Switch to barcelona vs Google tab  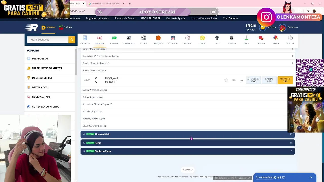pos(106,4)
